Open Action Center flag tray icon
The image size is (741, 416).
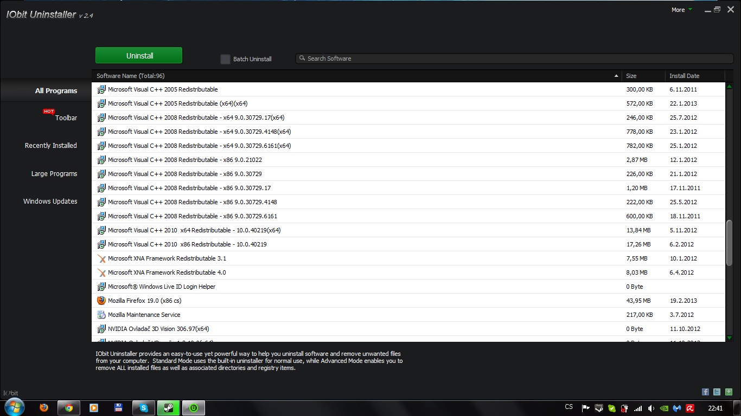click(585, 408)
